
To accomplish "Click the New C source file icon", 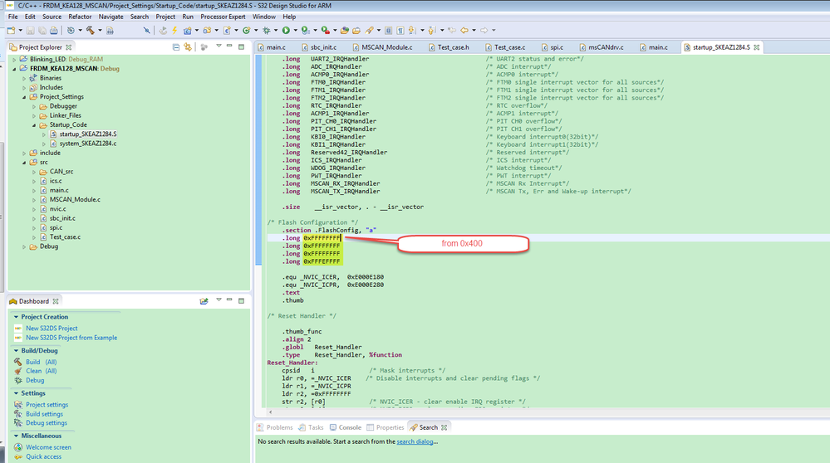I will (227, 31).
